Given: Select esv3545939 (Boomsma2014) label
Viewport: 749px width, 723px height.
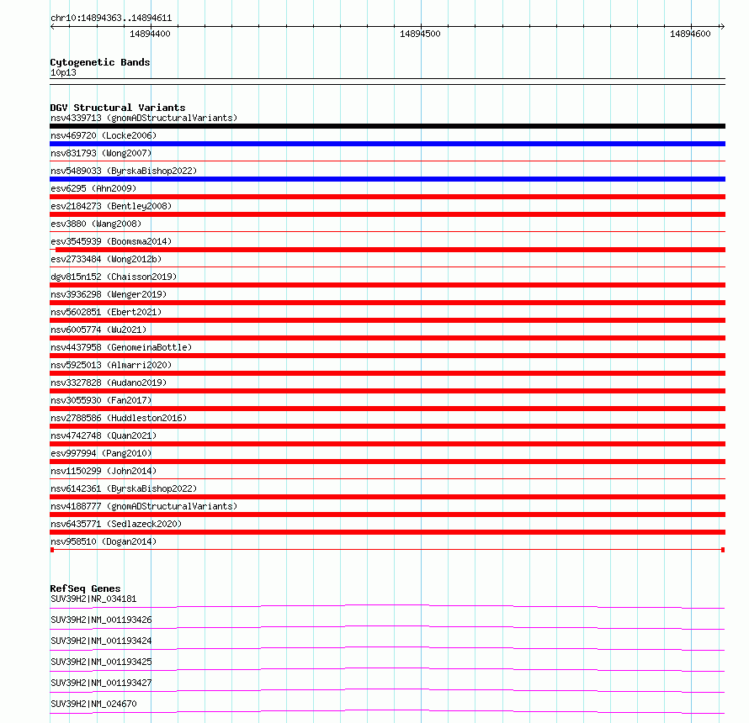Looking at the screenshot, I should tap(111, 241).
